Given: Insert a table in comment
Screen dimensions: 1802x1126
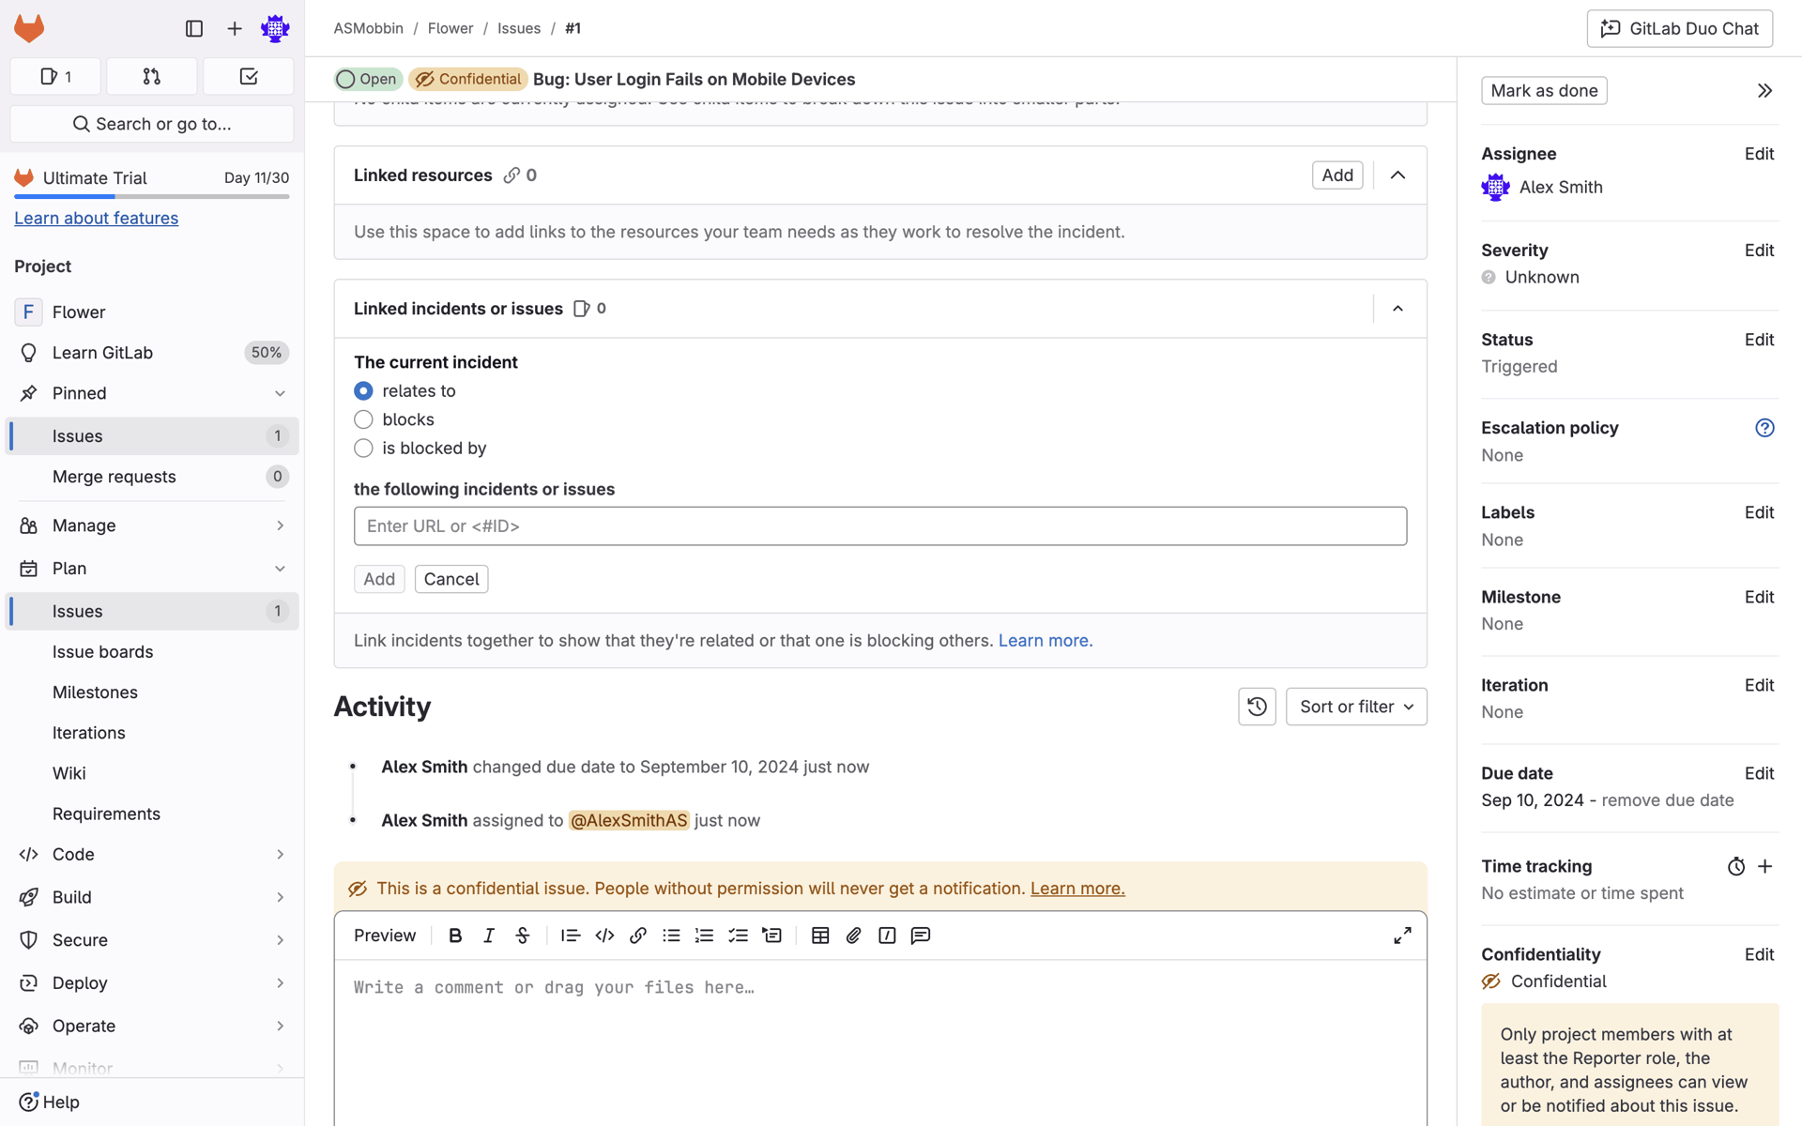Looking at the screenshot, I should 820,936.
